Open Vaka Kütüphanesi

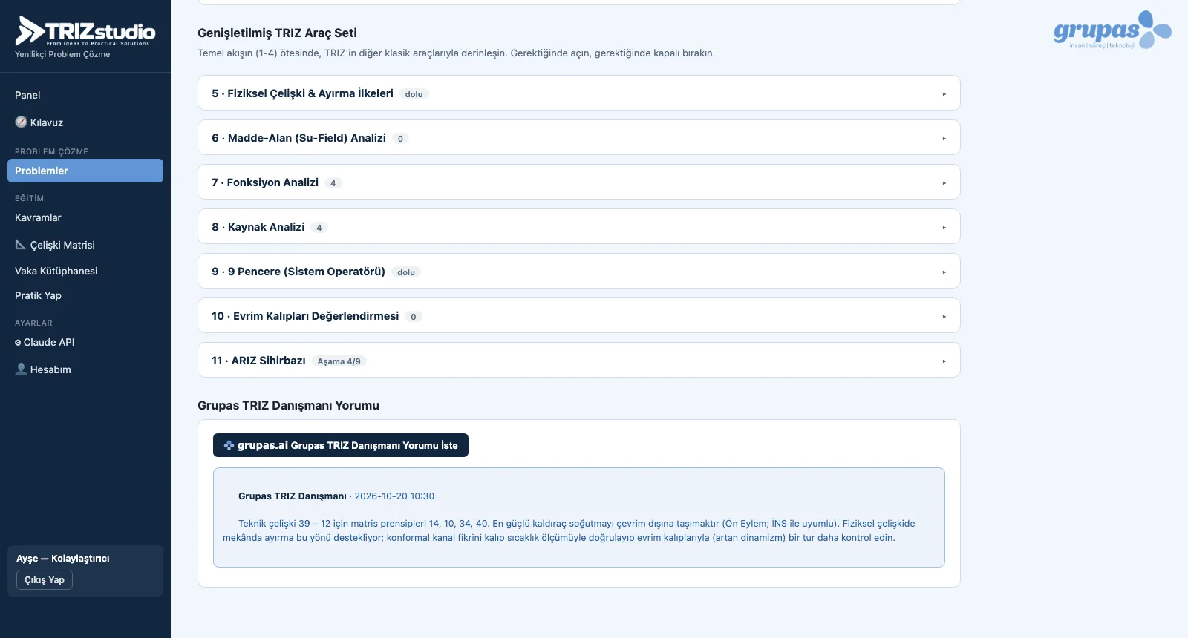pos(85,271)
